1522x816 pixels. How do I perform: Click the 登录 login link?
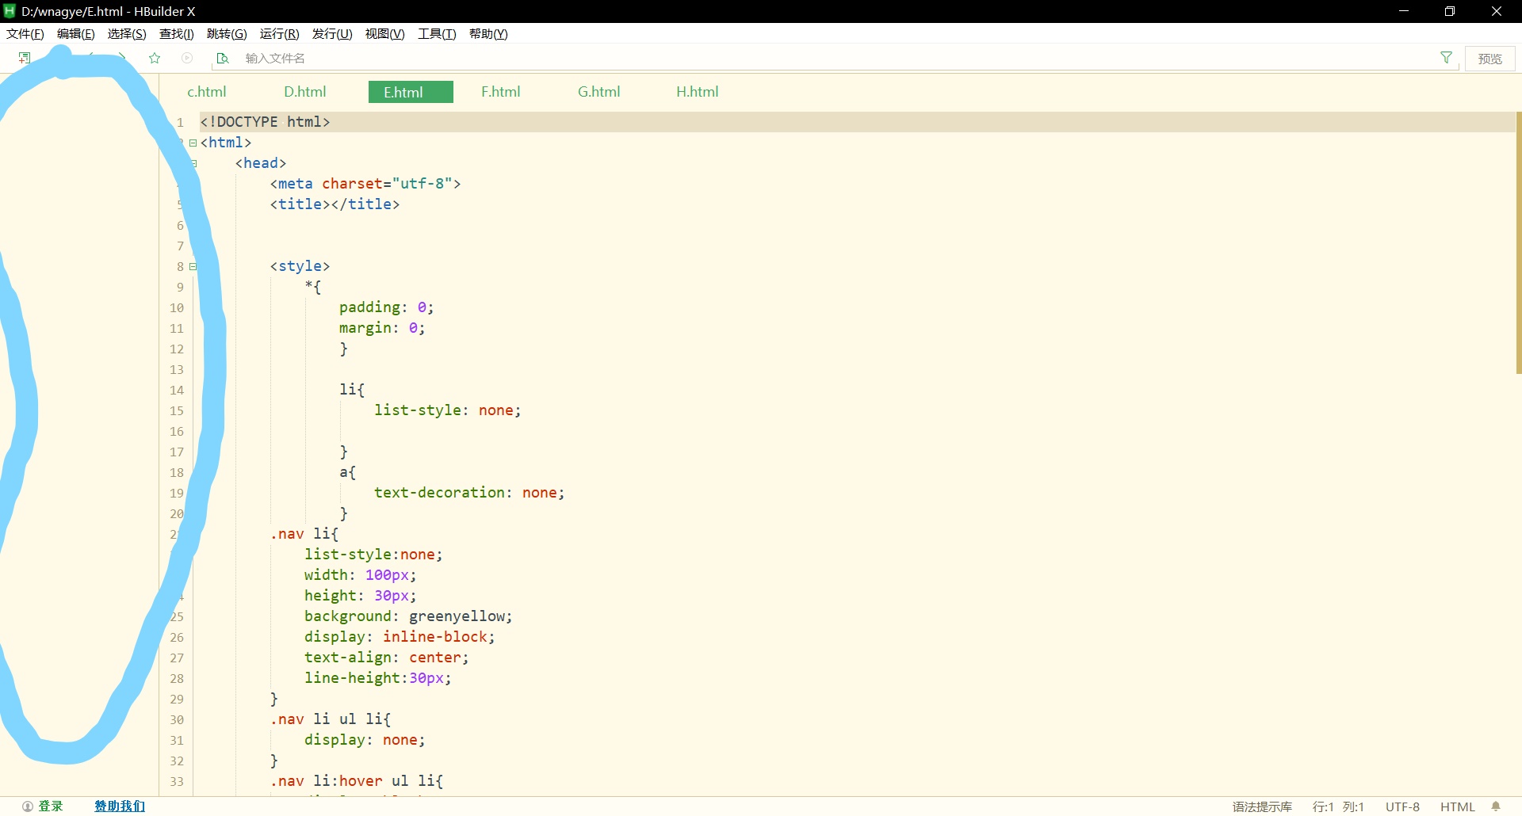(51, 806)
